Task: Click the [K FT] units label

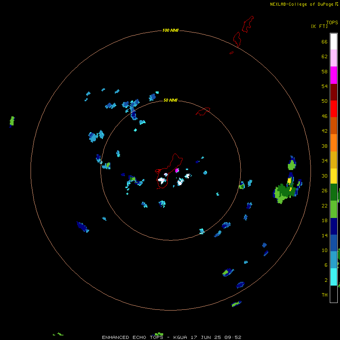Action: (x=319, y=26)
